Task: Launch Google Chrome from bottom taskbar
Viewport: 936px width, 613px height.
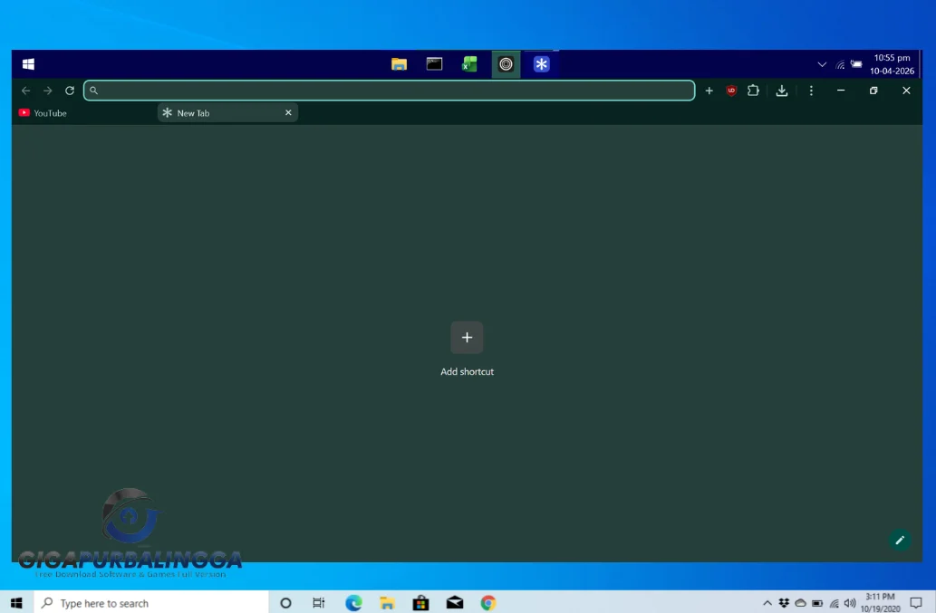Action: pos(488,603)
